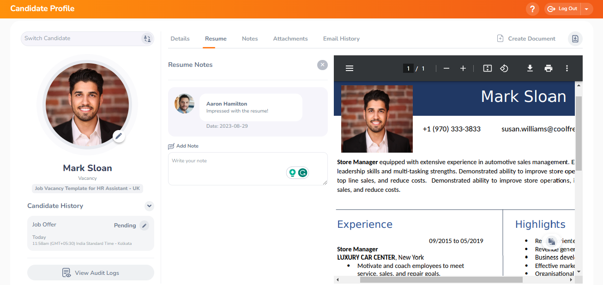Click View Audit Logs button
603x285 pixels.
click(x=90, y=273)
